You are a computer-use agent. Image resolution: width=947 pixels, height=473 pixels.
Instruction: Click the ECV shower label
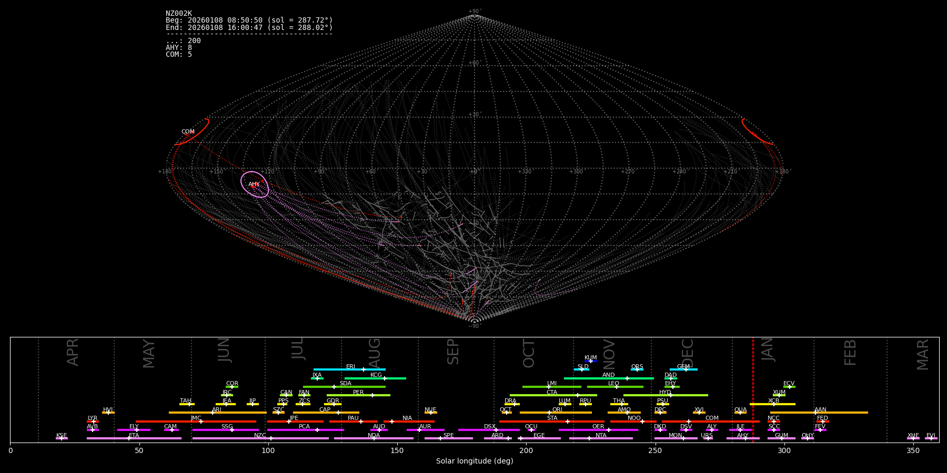[789, 384]
